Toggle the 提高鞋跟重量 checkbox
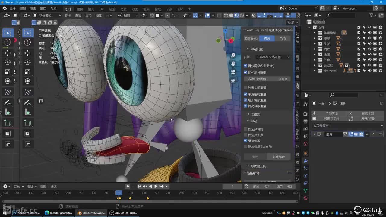The width and height of the screenshot is (386, 217). [245, 106]
